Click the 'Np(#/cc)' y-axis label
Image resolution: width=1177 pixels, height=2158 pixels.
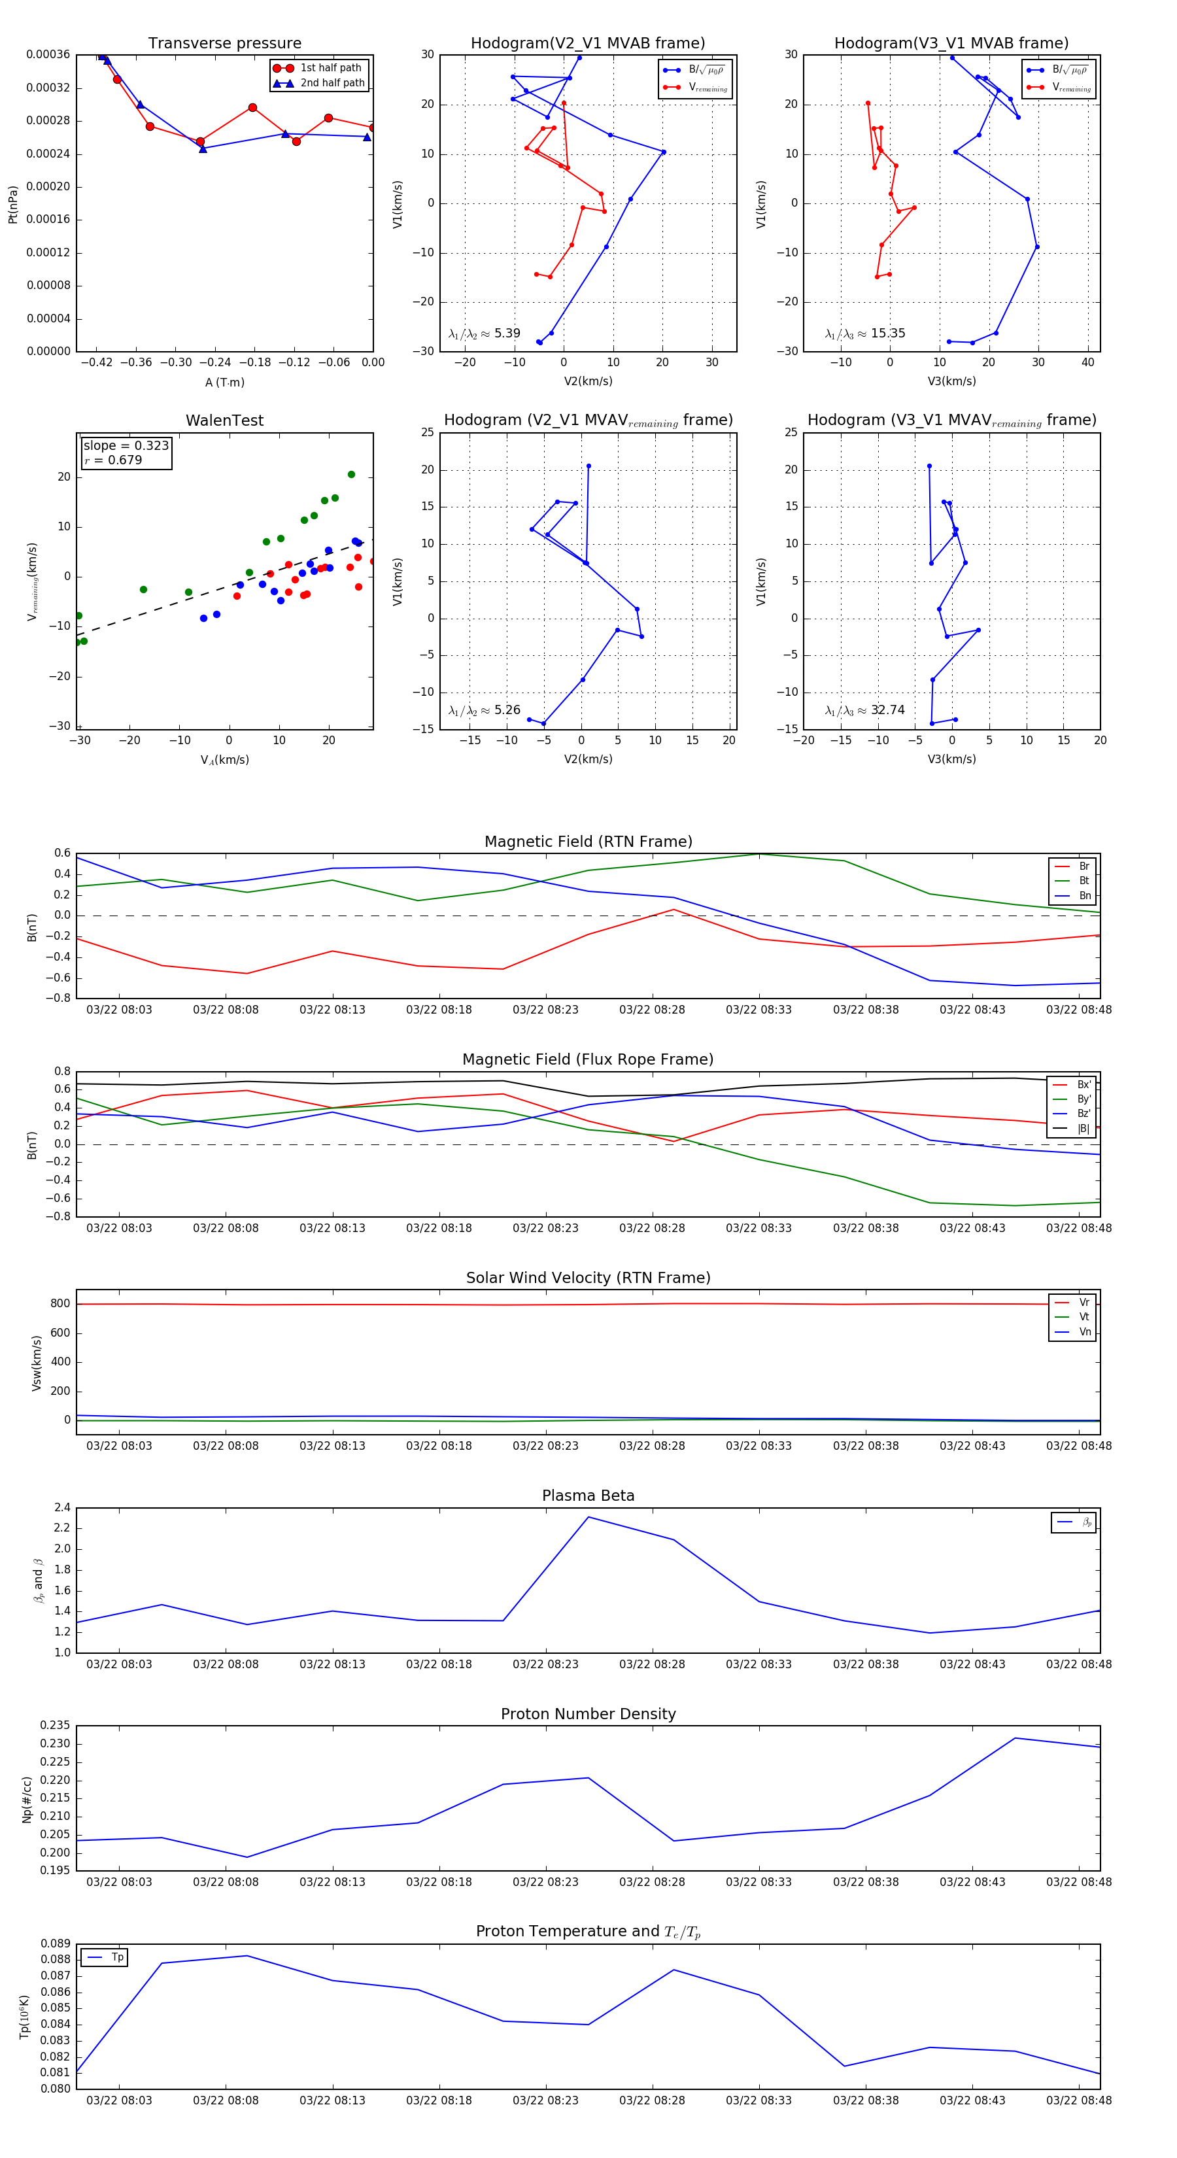coord(27,1800)
